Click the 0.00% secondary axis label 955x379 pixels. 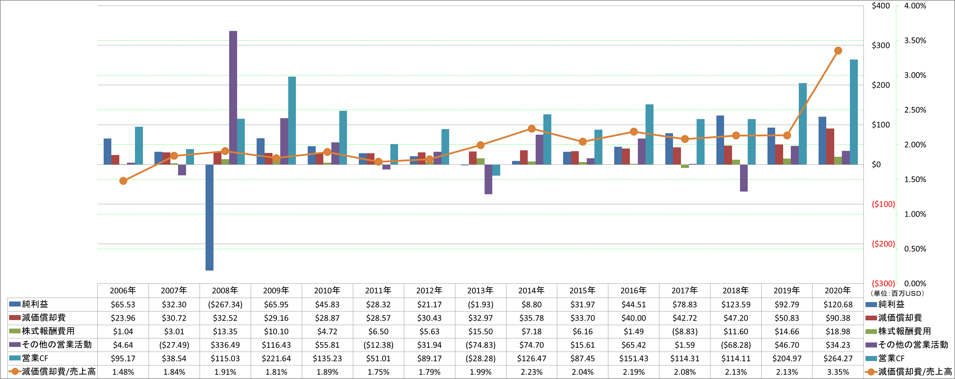click(915, 284)
